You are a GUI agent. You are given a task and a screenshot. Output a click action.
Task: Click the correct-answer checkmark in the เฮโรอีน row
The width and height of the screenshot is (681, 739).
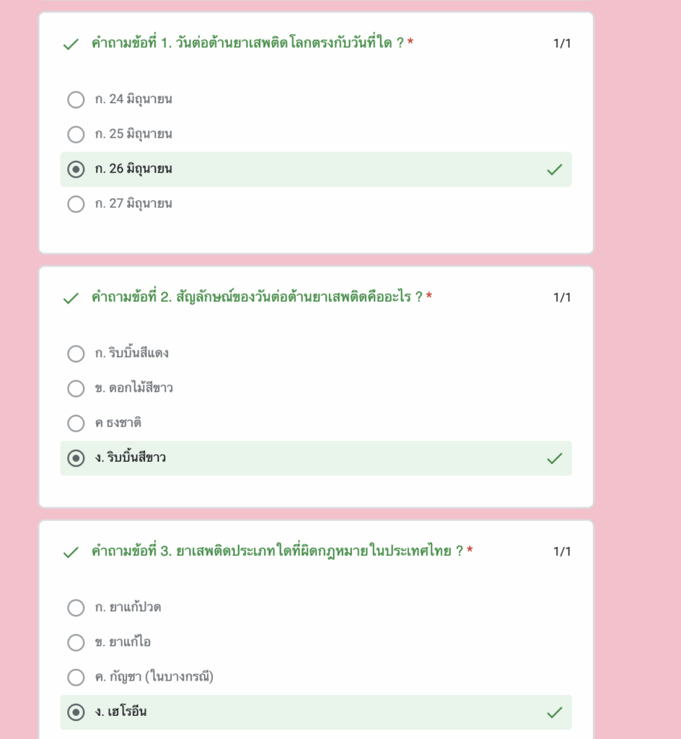554,712
